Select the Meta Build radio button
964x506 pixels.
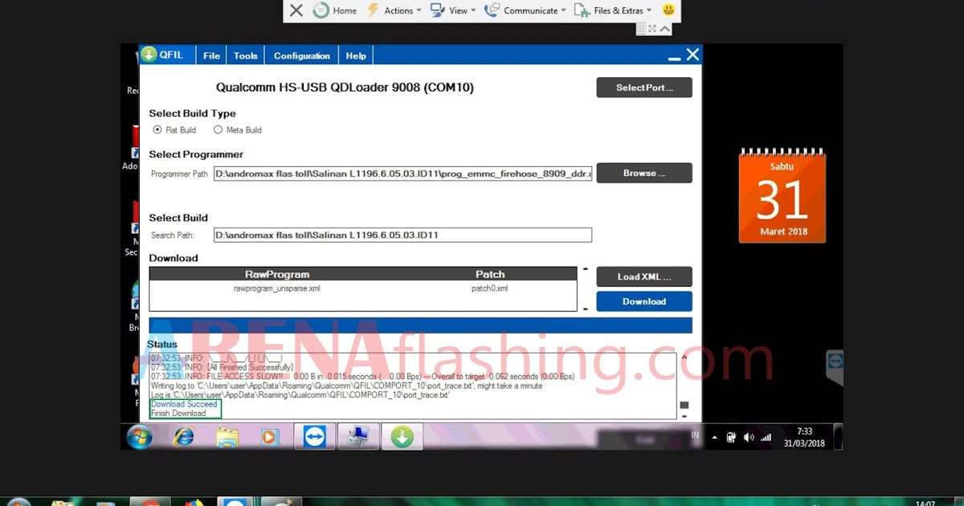(x=219, y=130)
